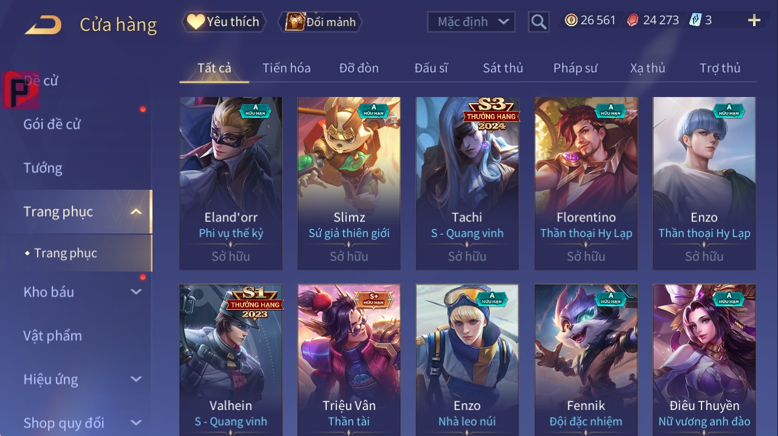Open the Tướng sidebar menu item
Screen dimensions: 778x436
point(43,168)
